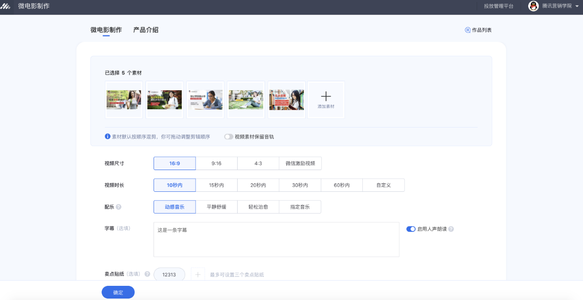
Task: Click the help icon next to 卖点贴纸
Action: point(146,274)
